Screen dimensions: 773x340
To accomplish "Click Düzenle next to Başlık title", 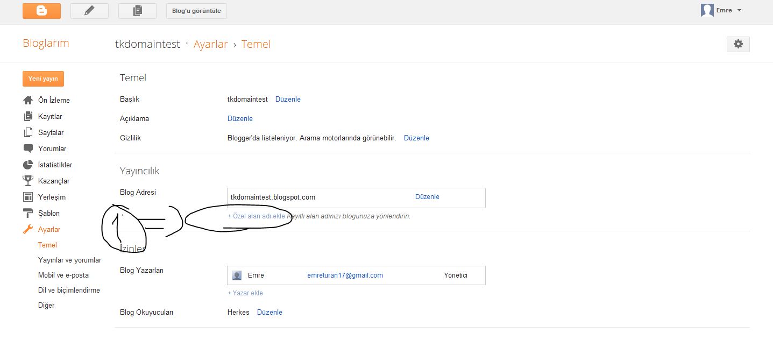I will pos(288,99).
